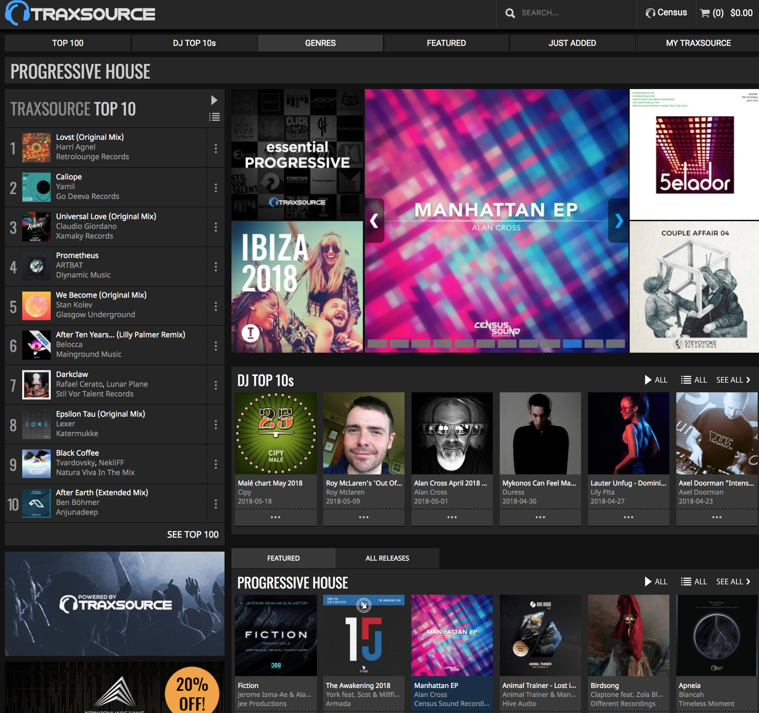Click the Traxsource logo
The height and width of the screenshot is (713, 759).
pos(80,13)
